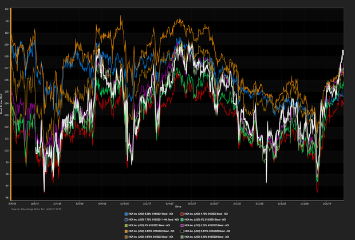
Task: Select legend label HCA Inc. 5.875% 5/1/2023 Bond
Action: 151,237
